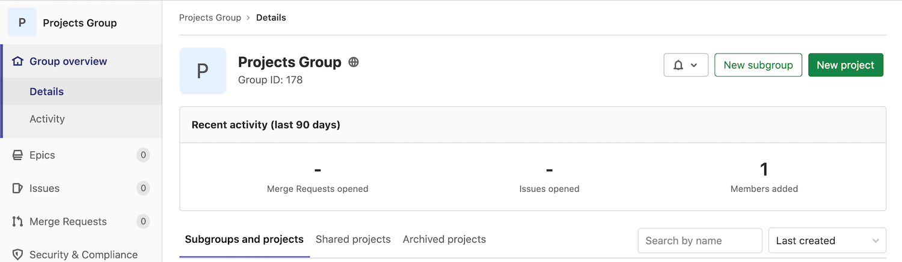Screen dimensions: 902x262
Task: Click the Merge Requests icon in sidebar
Action: (17, 222)
